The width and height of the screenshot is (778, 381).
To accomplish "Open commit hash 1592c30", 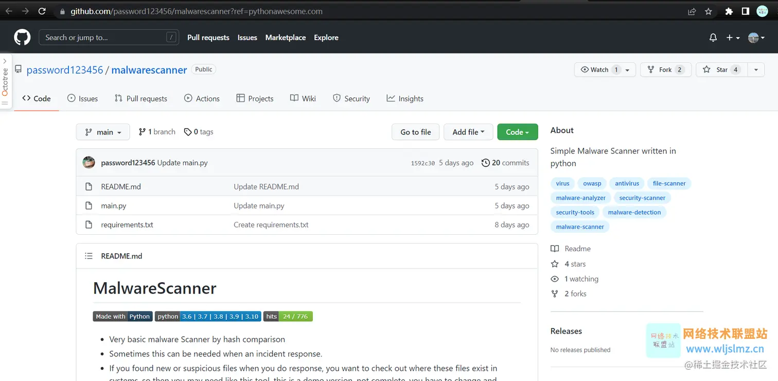I will [x=423, y=163].
